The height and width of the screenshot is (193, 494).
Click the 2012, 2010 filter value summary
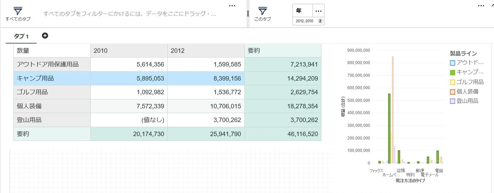305,21
